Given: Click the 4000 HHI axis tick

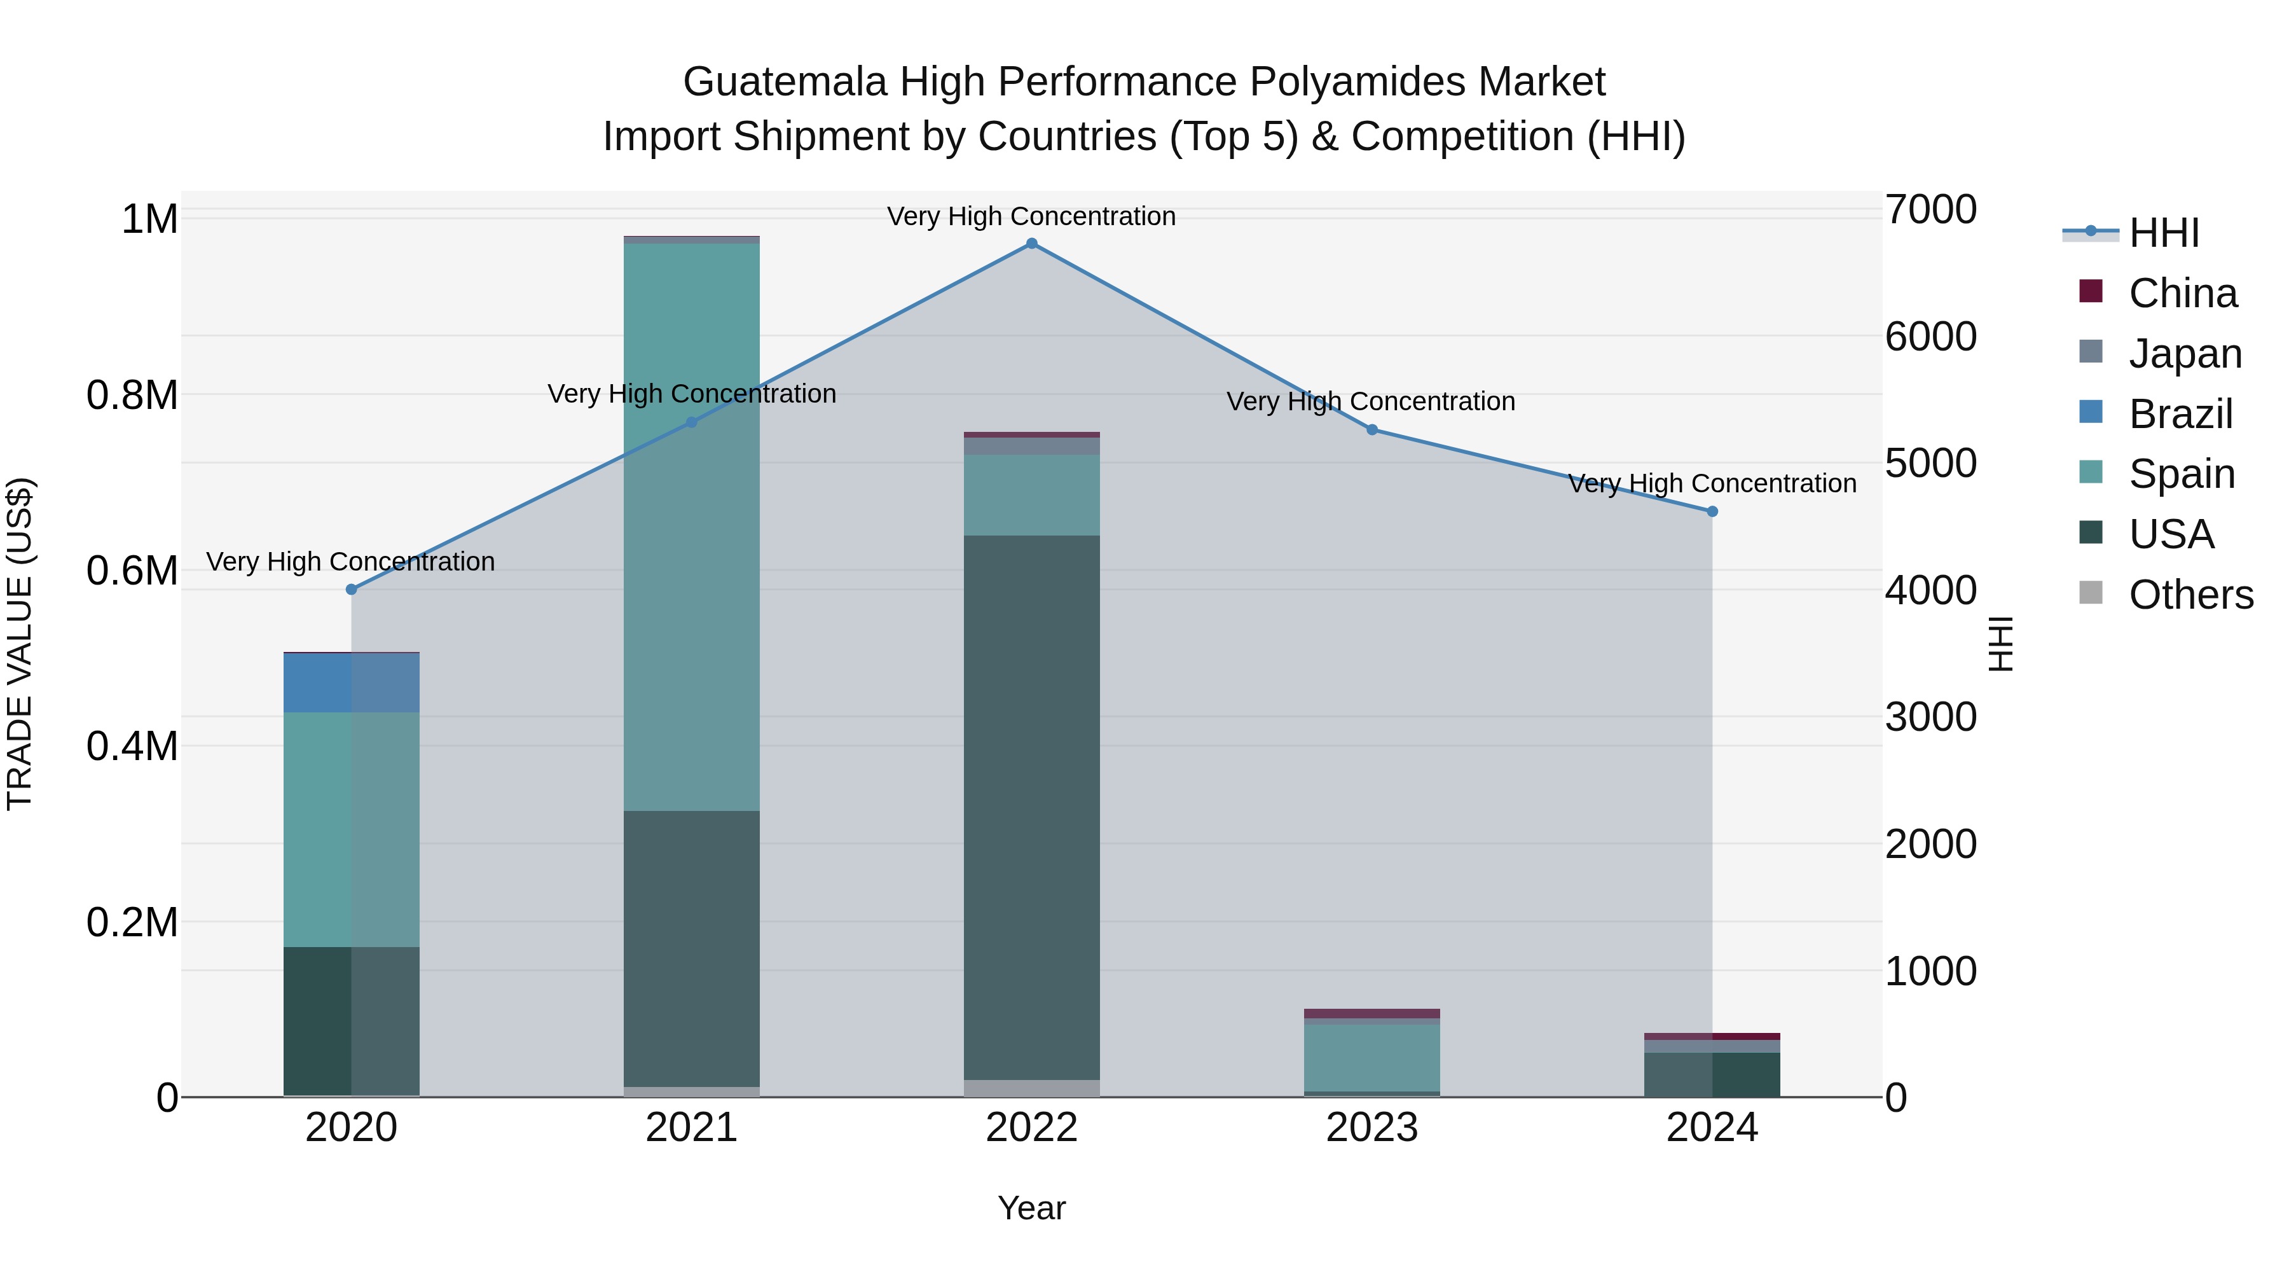Looking at the screenshot, I should [1932, 590].
